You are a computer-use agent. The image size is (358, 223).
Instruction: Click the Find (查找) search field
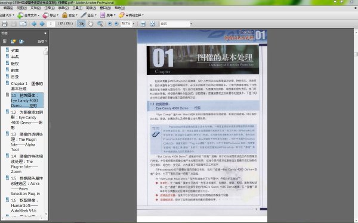(x=174, y=24)
